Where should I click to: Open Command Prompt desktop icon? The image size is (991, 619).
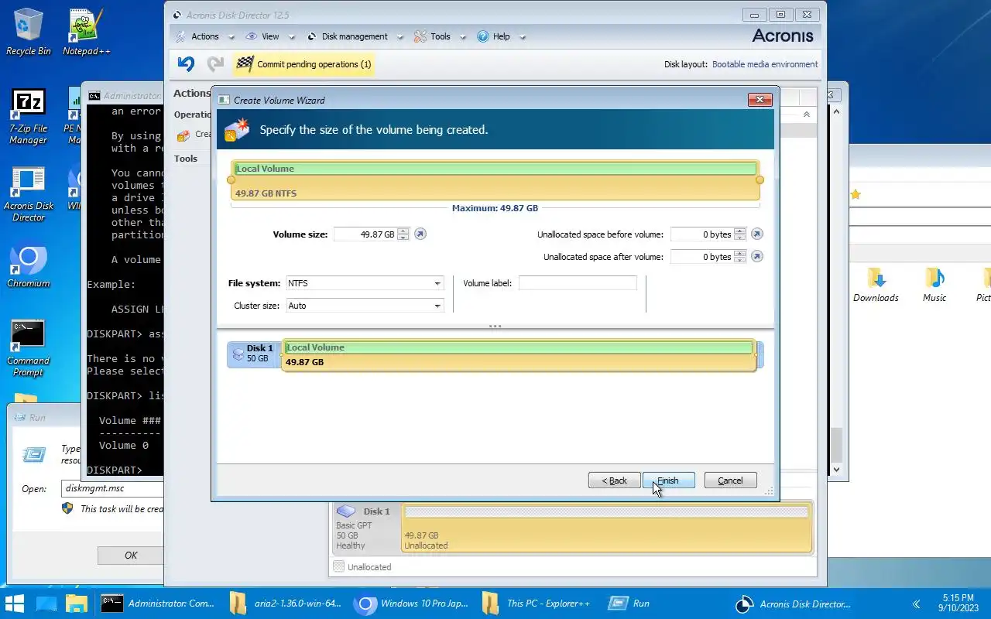tap(29, 348)
